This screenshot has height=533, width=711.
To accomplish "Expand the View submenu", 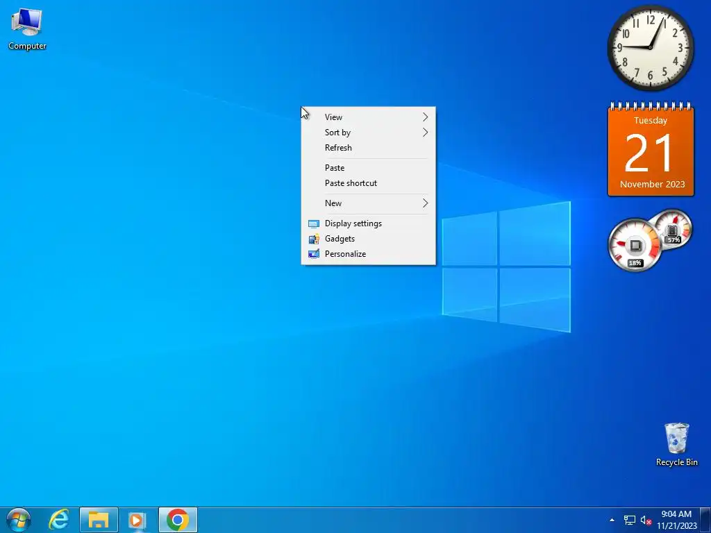I will coord(368,117).
